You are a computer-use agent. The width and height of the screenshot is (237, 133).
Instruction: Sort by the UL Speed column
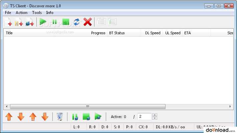coord(172,33)
